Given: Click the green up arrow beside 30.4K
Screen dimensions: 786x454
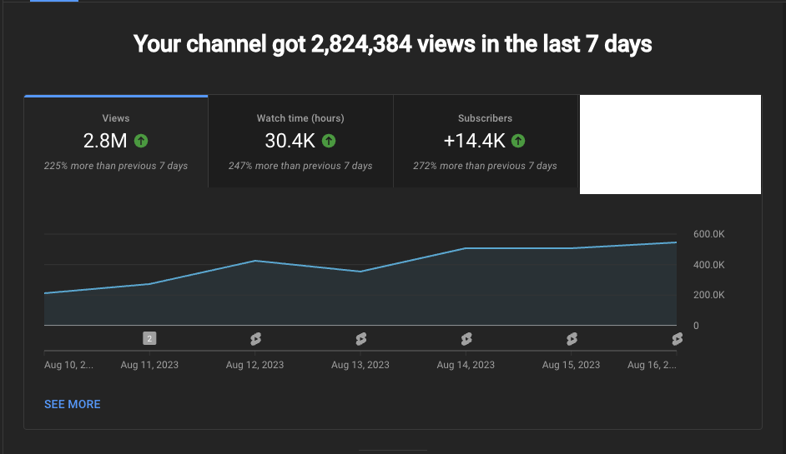Looking at the screenshot, I should coord(329,141).
